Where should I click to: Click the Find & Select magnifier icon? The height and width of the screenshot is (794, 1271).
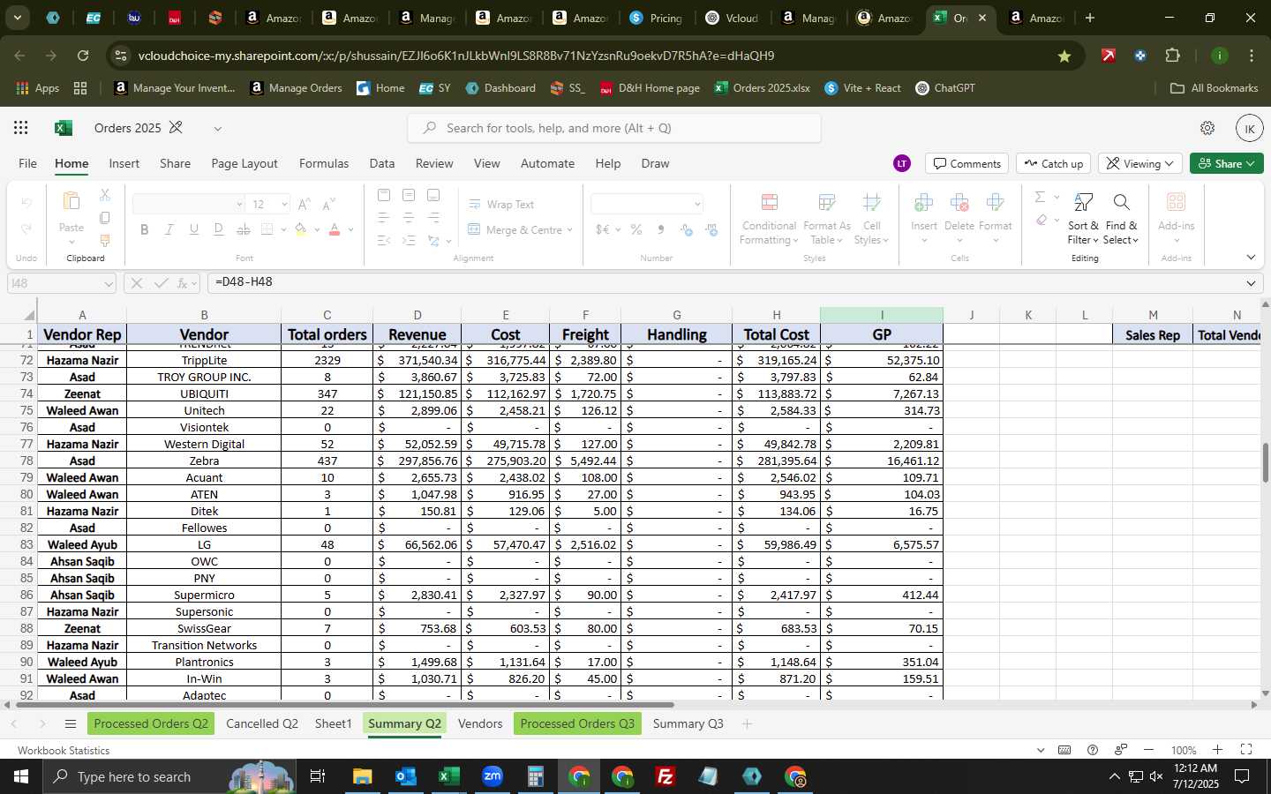click(1121, 203)
